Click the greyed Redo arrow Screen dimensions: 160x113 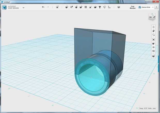point(48,7)
